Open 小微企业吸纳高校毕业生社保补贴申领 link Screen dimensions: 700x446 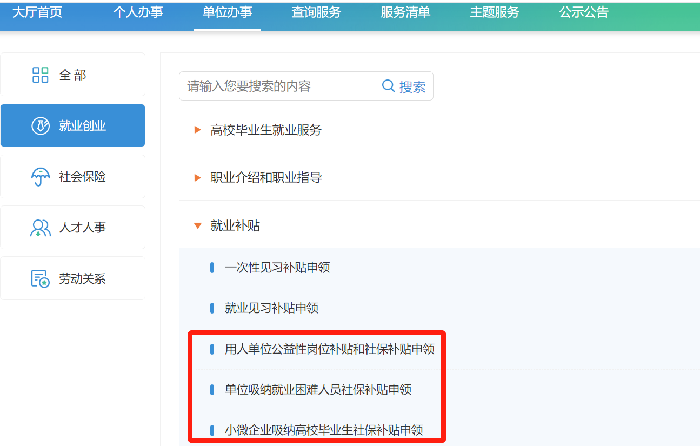324,430
